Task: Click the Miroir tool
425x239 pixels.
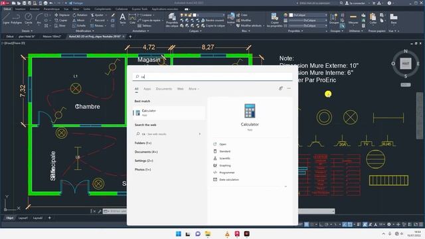Action: coord(78,21)
